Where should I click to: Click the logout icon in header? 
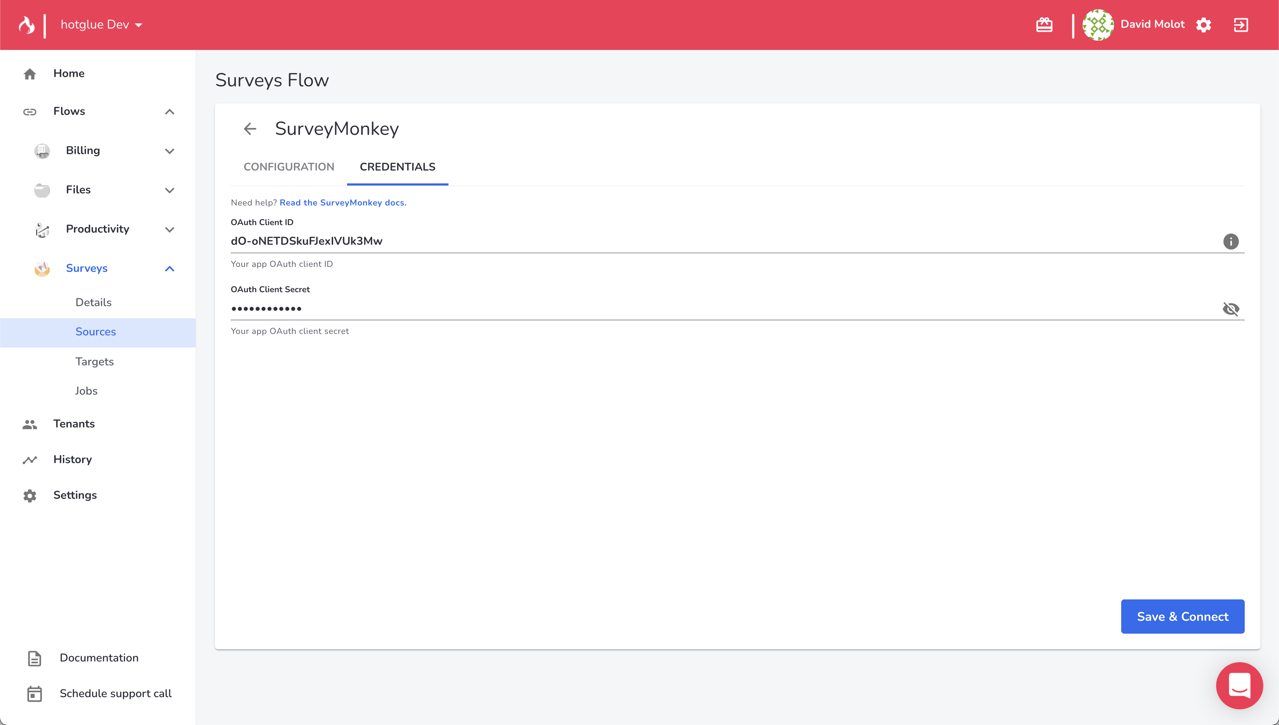pyautogui.click(x=1241, y=25)
